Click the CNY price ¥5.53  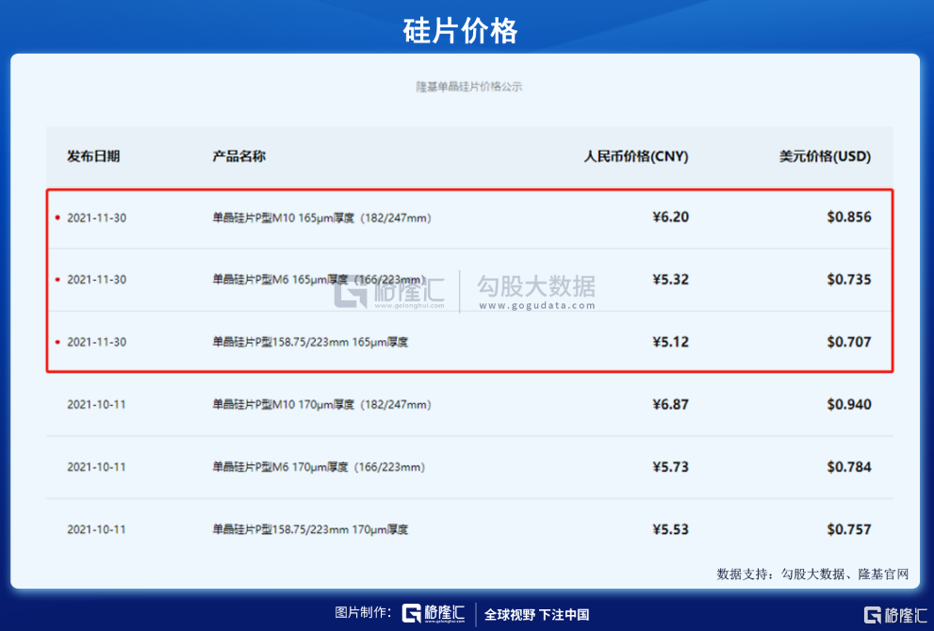point(671,530)
